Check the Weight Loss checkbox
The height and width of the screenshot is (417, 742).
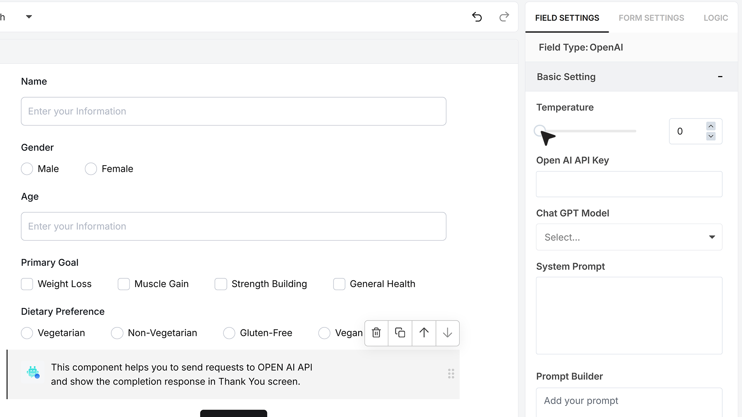click(27, 284)
